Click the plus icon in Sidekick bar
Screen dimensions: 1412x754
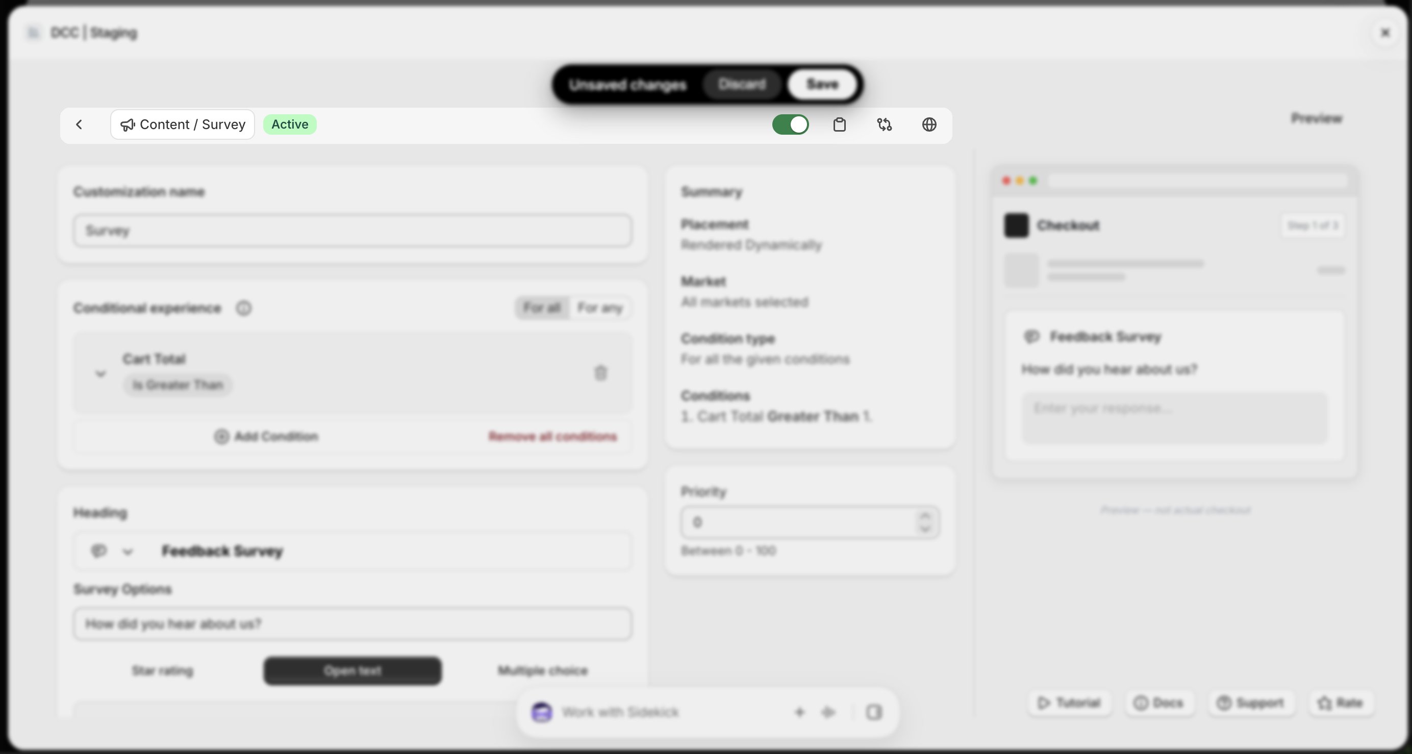click(799, 712)
